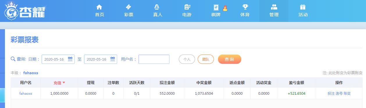Select the 团队 filter option
The height and width of the screenshot is (108, 366).
tap(206, 59)
